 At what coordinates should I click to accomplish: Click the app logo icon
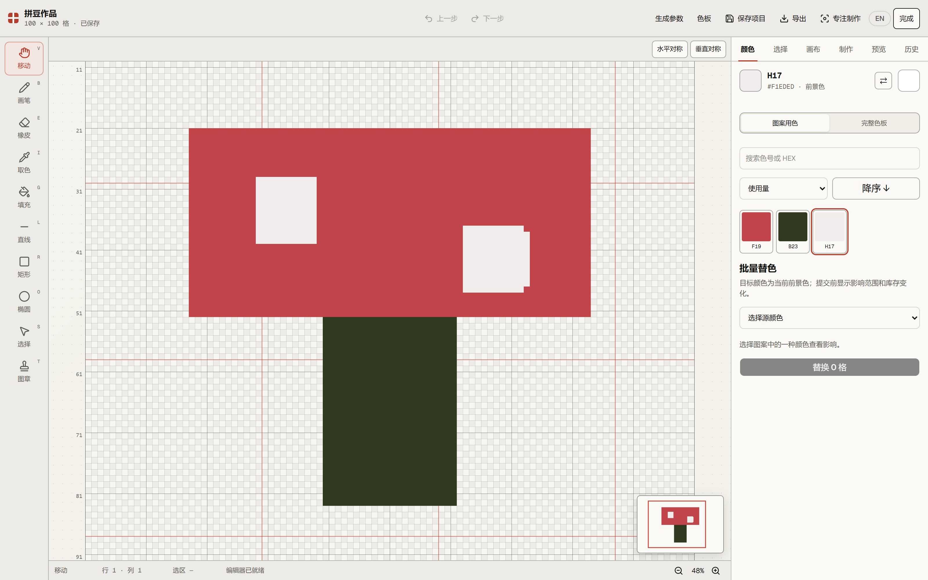[x=13, y=18]
